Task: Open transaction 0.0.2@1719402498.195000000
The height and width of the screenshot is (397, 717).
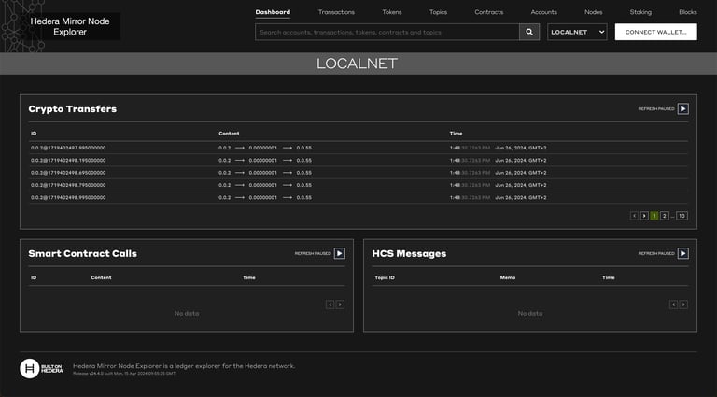Action: (x=68, y=160)
